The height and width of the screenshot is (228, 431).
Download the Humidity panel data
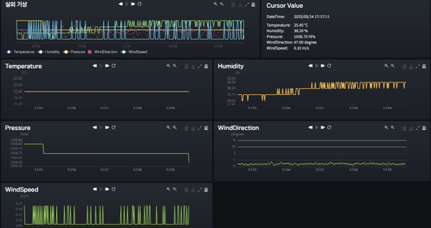[x=411, y=67]
